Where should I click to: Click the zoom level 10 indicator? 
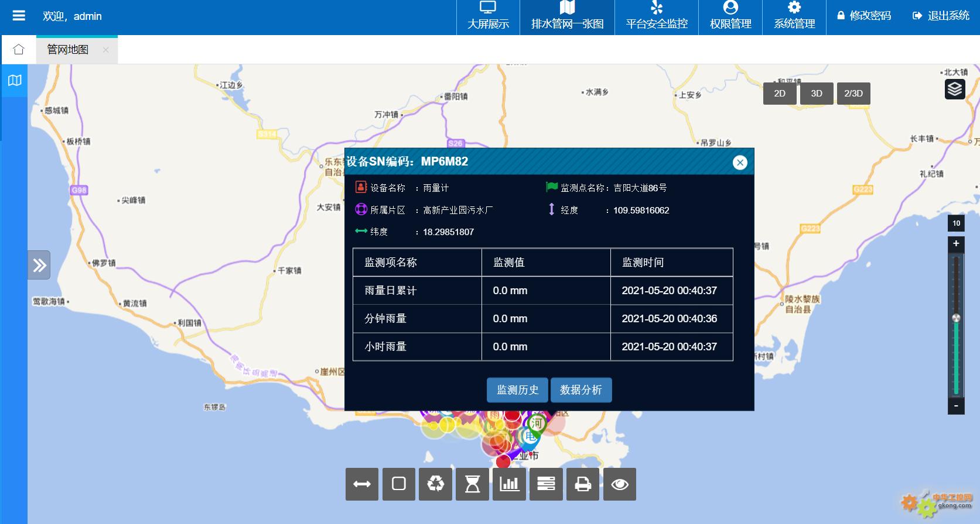tap(956, 223)
